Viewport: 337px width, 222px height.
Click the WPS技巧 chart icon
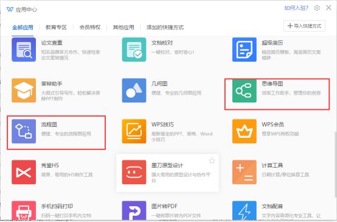tap(134, 131)
